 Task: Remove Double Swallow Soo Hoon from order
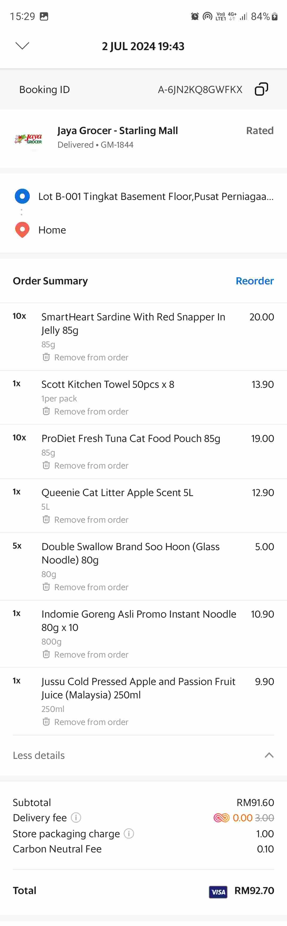coord(85,587)
